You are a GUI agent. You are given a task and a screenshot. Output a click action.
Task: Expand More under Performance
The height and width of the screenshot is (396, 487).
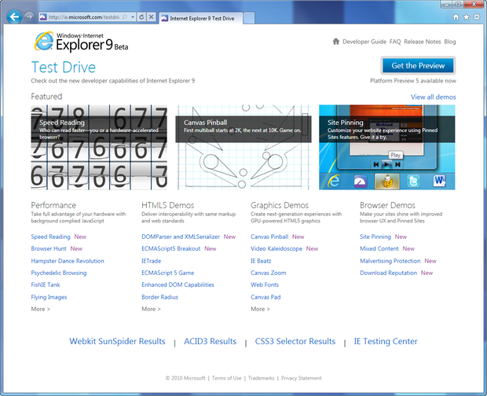[40, 309]
